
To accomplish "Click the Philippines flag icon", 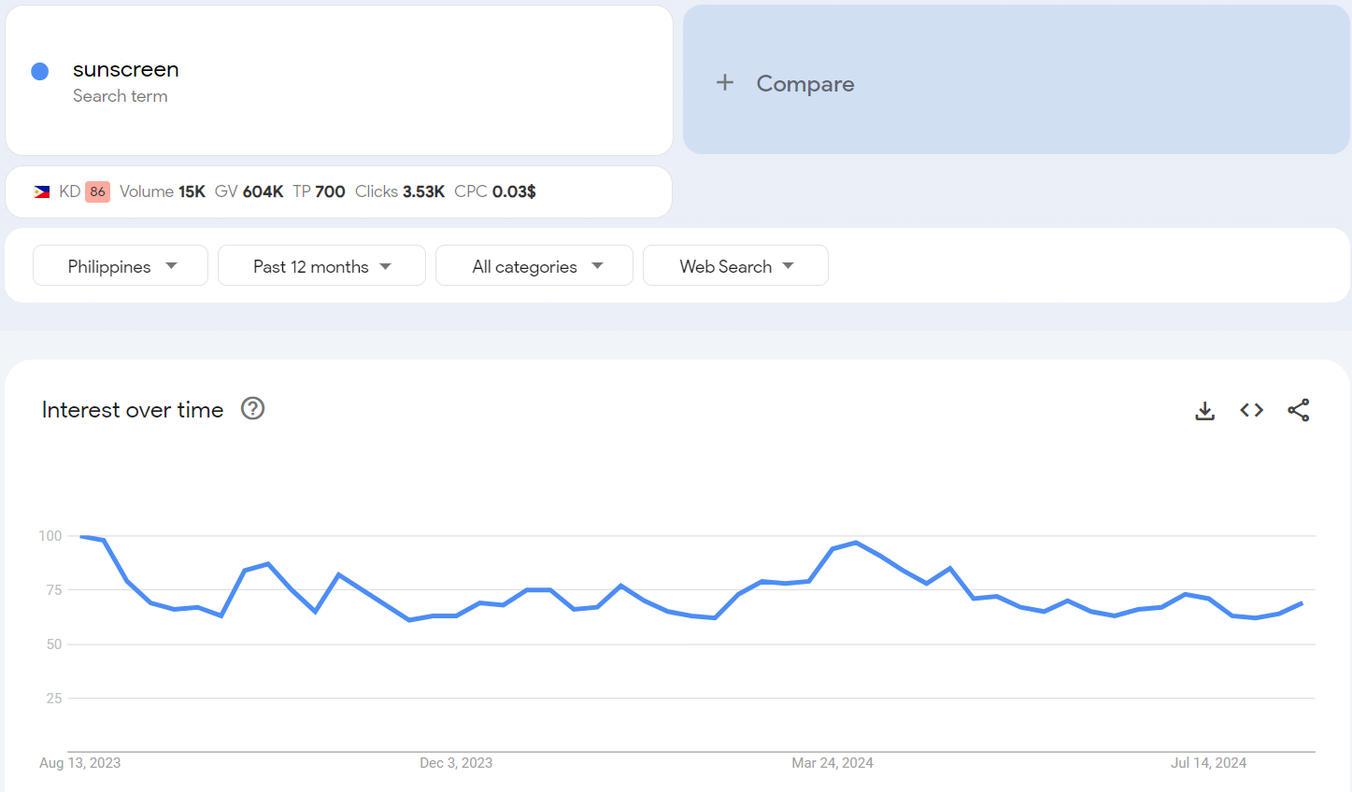I will pyautogui.click(x=42, y=191).
